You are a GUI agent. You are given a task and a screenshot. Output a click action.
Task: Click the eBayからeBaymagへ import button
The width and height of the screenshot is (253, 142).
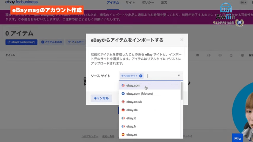coord(21,42)
